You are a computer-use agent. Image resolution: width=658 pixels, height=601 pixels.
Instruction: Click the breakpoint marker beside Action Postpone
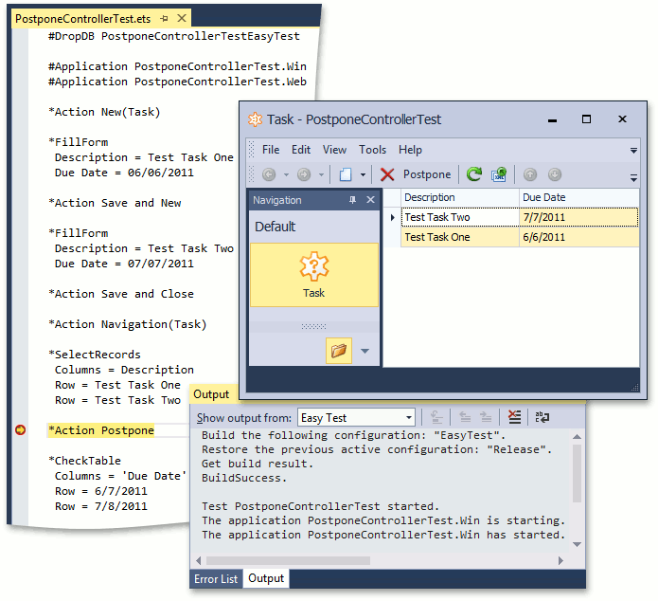click(x=20, y=430)
